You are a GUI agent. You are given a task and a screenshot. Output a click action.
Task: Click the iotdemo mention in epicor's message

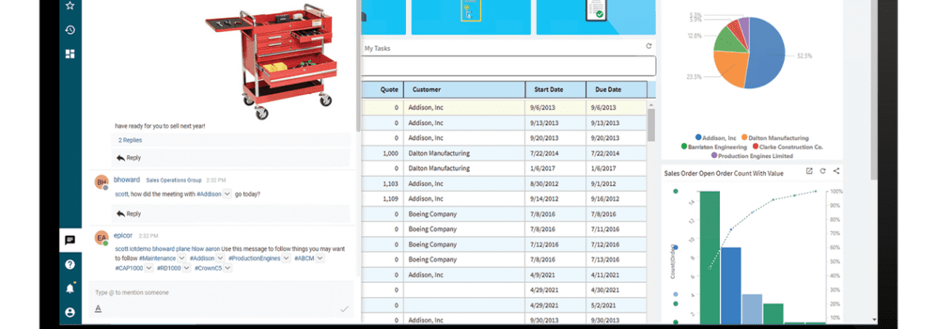pos(140,248)
